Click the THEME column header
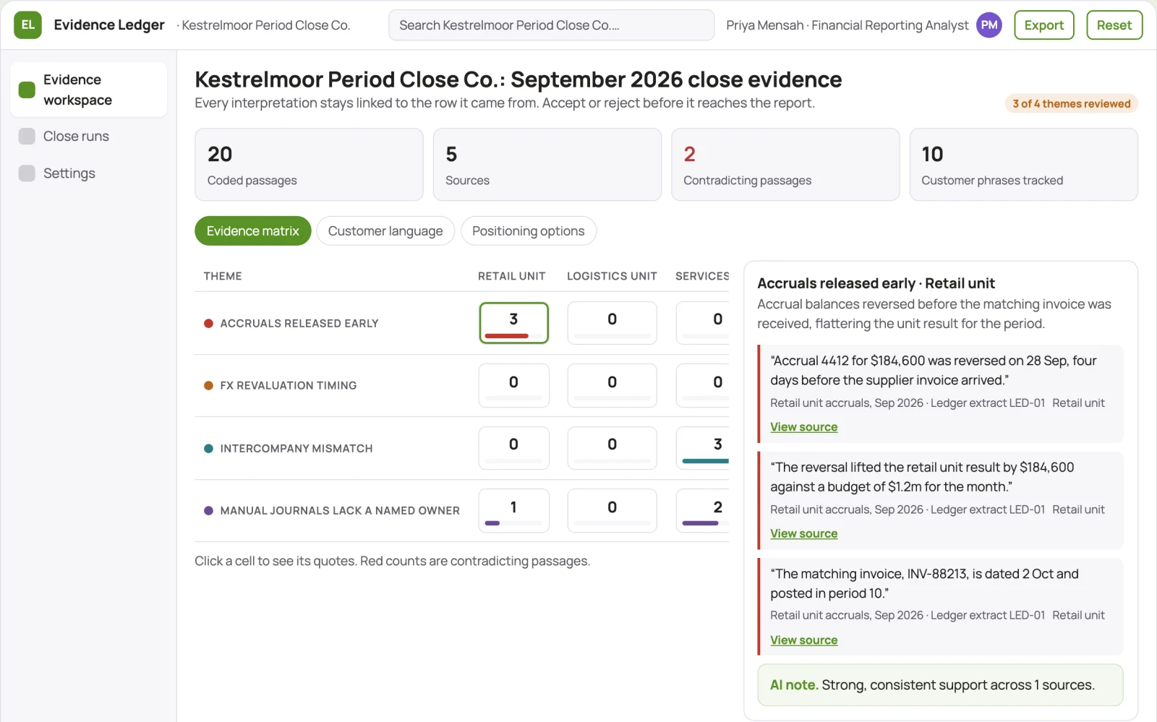Viewport: 1157px width, 722px height. coord(223,276)
